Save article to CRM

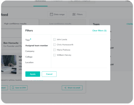click(19, 88)
